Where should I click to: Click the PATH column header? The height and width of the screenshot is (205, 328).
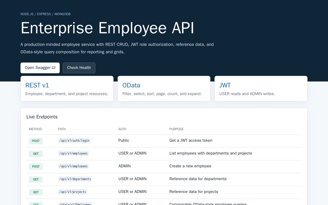point(62,129)
